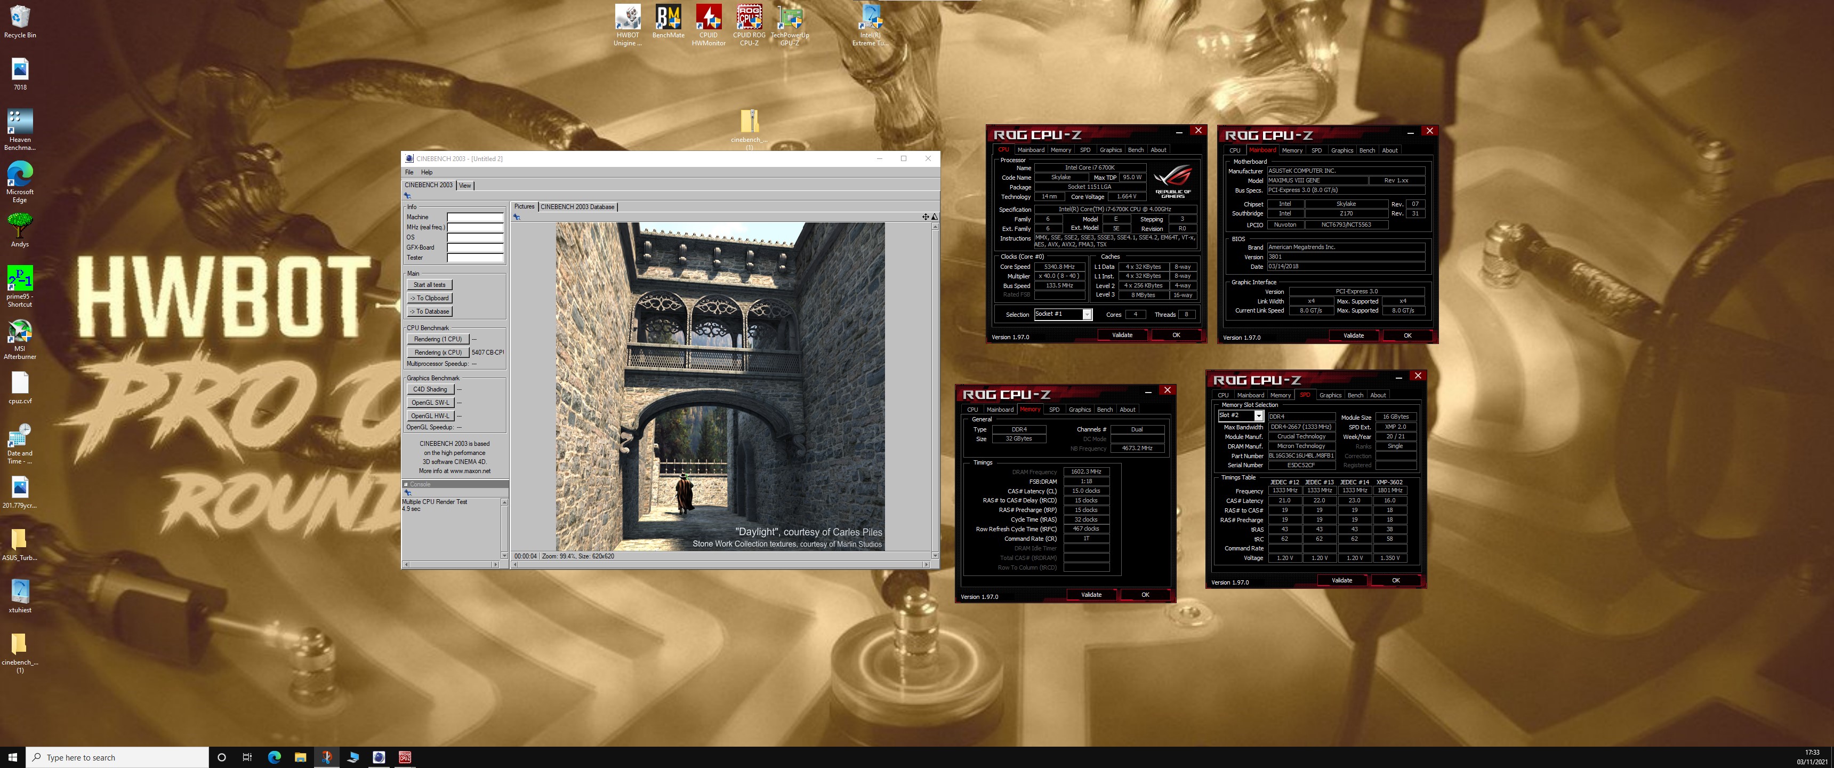The image size is (1834, 768).
Task: Open Graphics tab in CPU-Z Mainboard window
Action: coord(1341,150)
